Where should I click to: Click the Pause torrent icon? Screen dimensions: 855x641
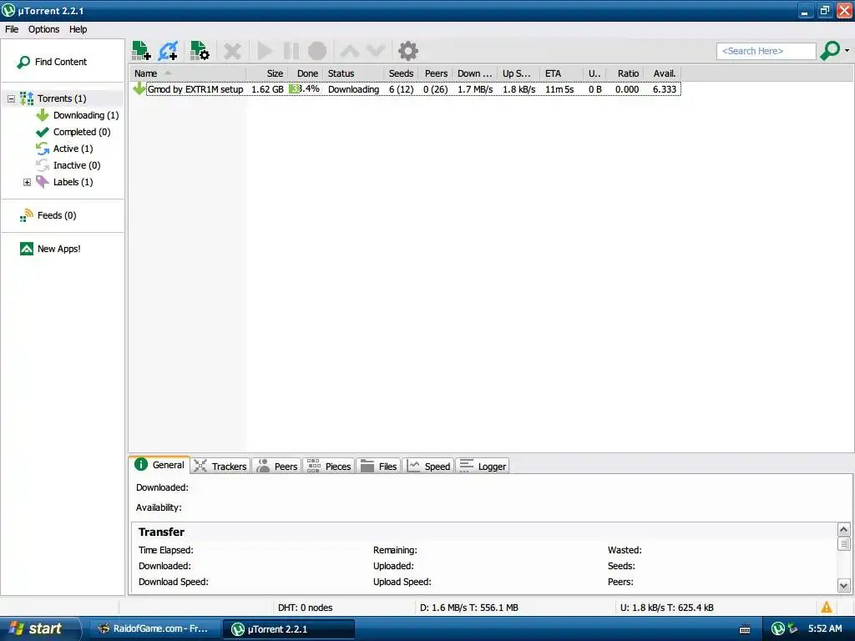click(291, 51)
